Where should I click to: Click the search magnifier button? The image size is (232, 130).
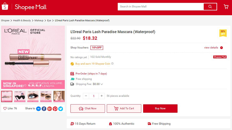210,7
